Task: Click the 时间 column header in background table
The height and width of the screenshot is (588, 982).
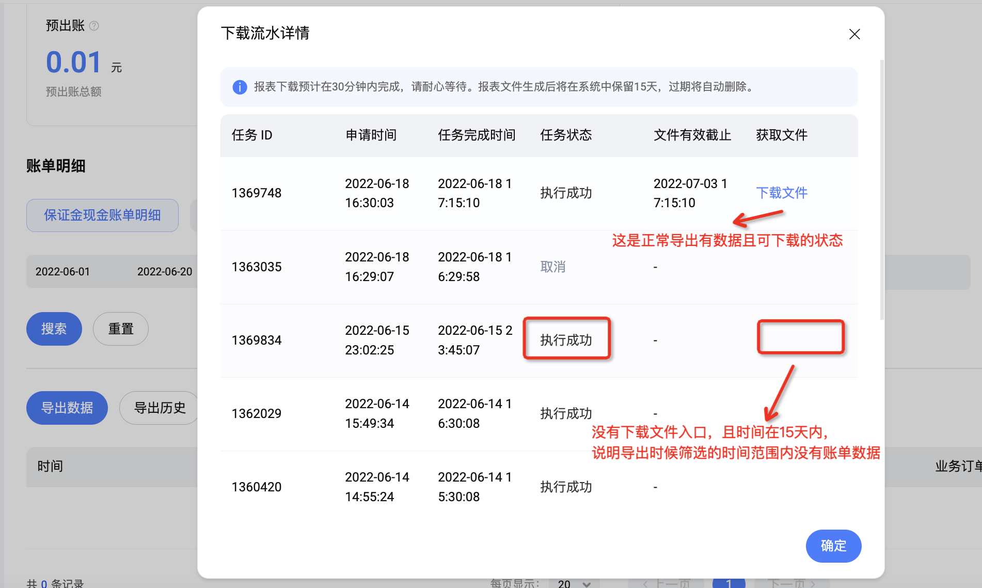Action: (50, 466)
